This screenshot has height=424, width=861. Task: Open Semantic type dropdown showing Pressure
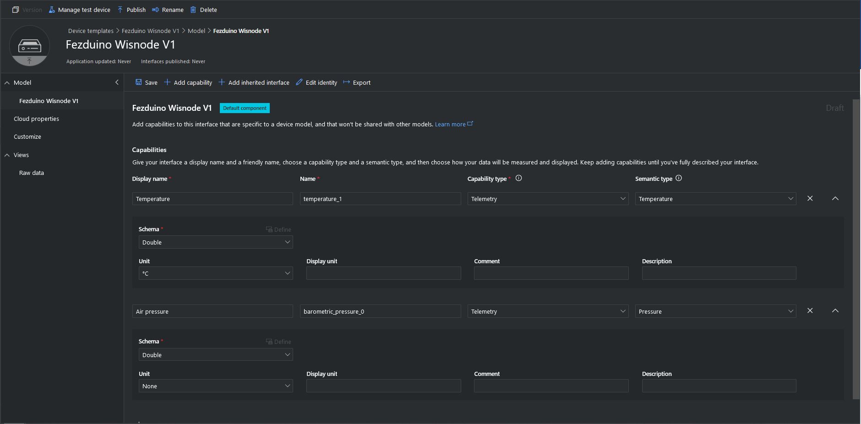[x=715, y=311]
